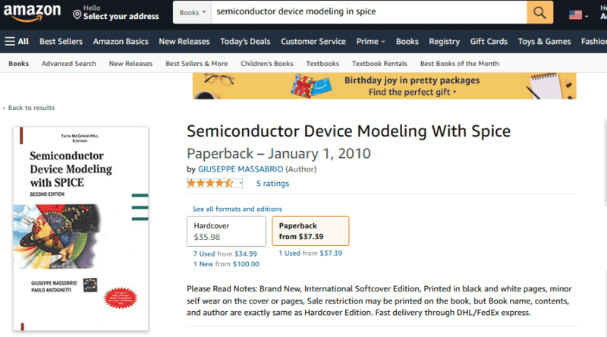The image size is (607, 337).
Task: Select the Hardcover format option
Action: [226, 231]
